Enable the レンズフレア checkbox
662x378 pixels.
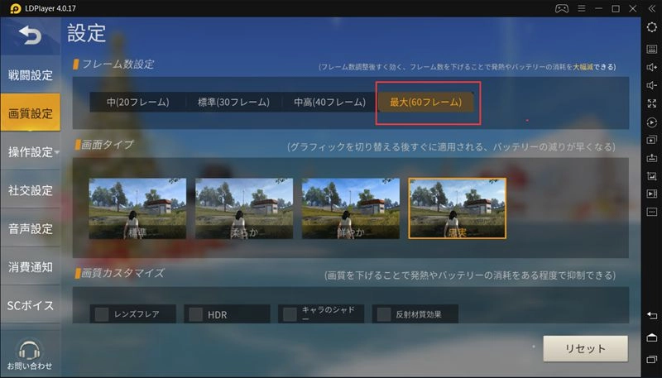[102, 314]
